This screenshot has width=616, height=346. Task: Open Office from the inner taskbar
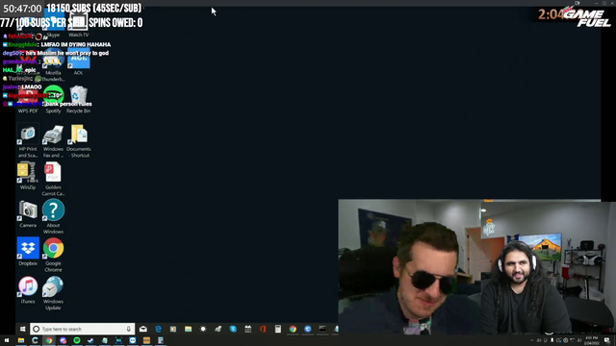[263, 329]
